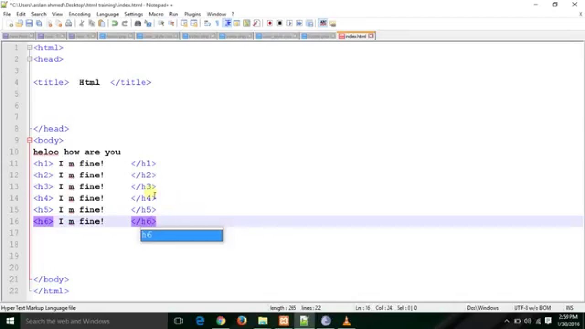
Task: Collapse the head fold marker on line 2
Action: (x=29, y=59)
